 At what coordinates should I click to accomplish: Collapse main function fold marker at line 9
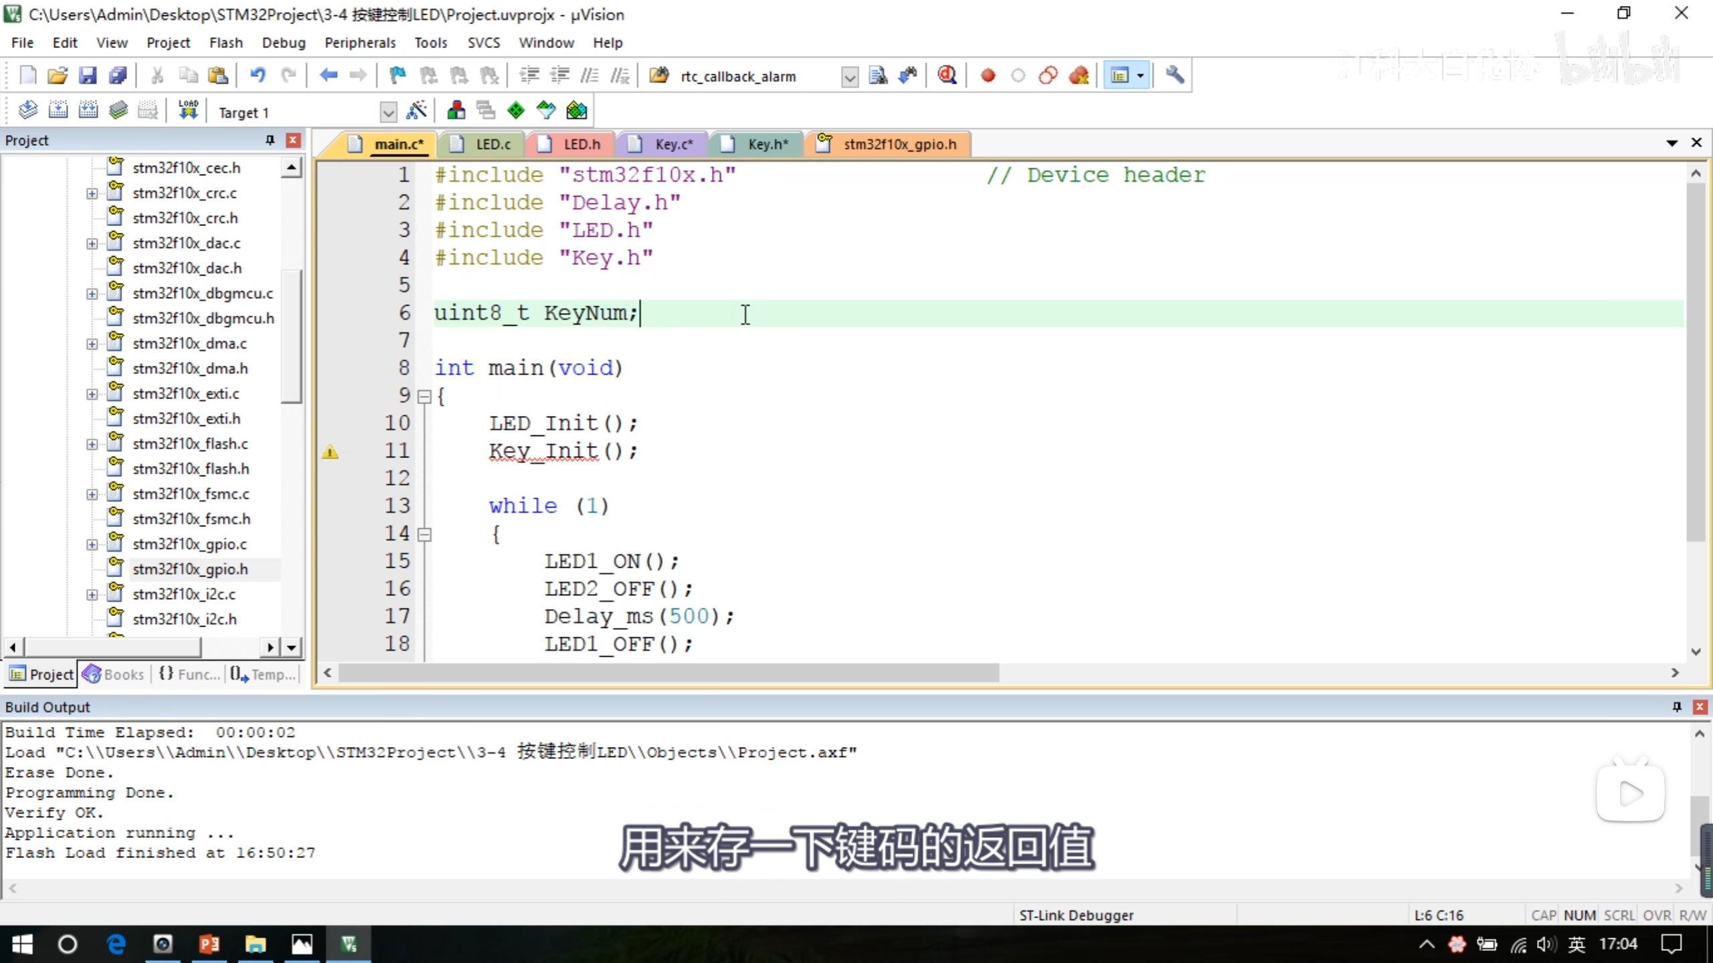[424, 397]
